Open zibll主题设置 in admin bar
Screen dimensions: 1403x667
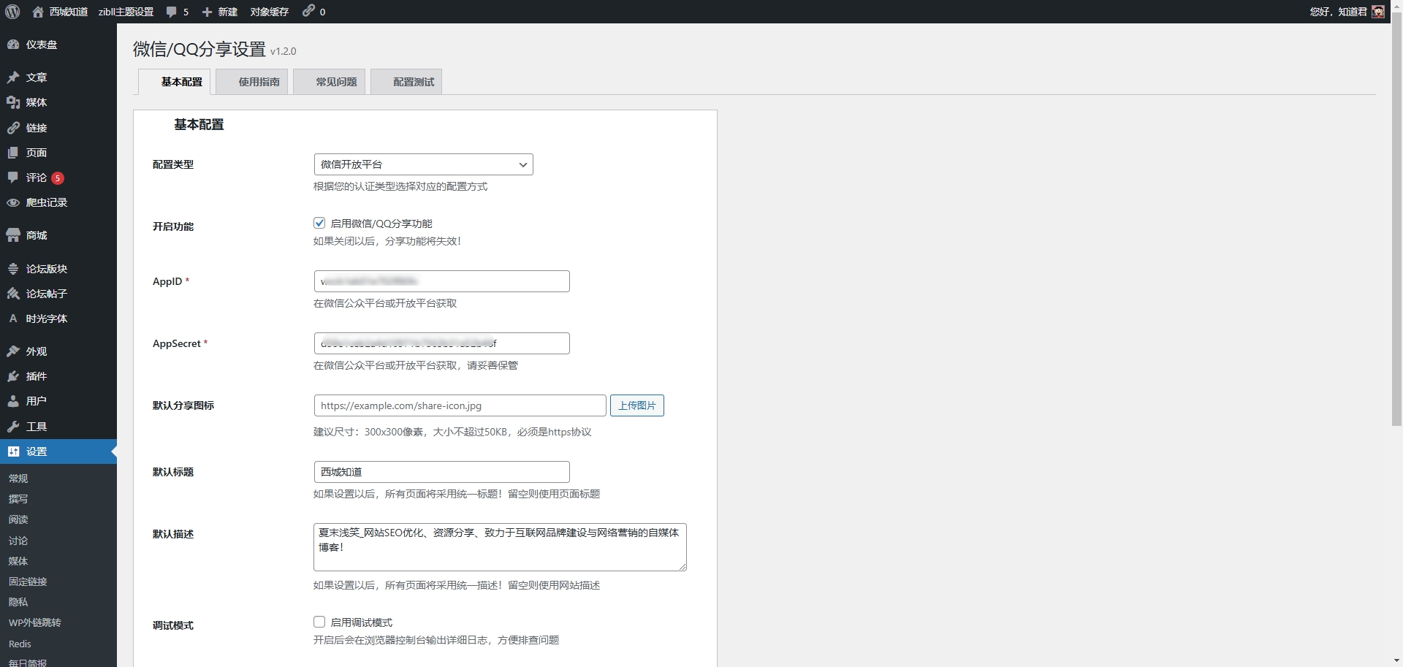pyautogui.click(x=125, y=11)
